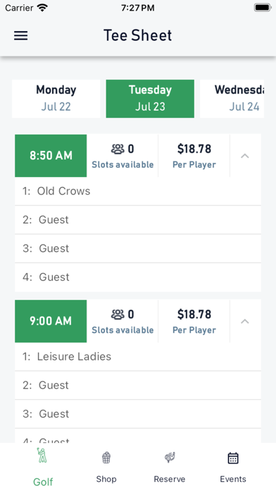Tap the 9:00 AM time block
The height and width of the screenshot is (491, 276).
[x=51, y=321]
